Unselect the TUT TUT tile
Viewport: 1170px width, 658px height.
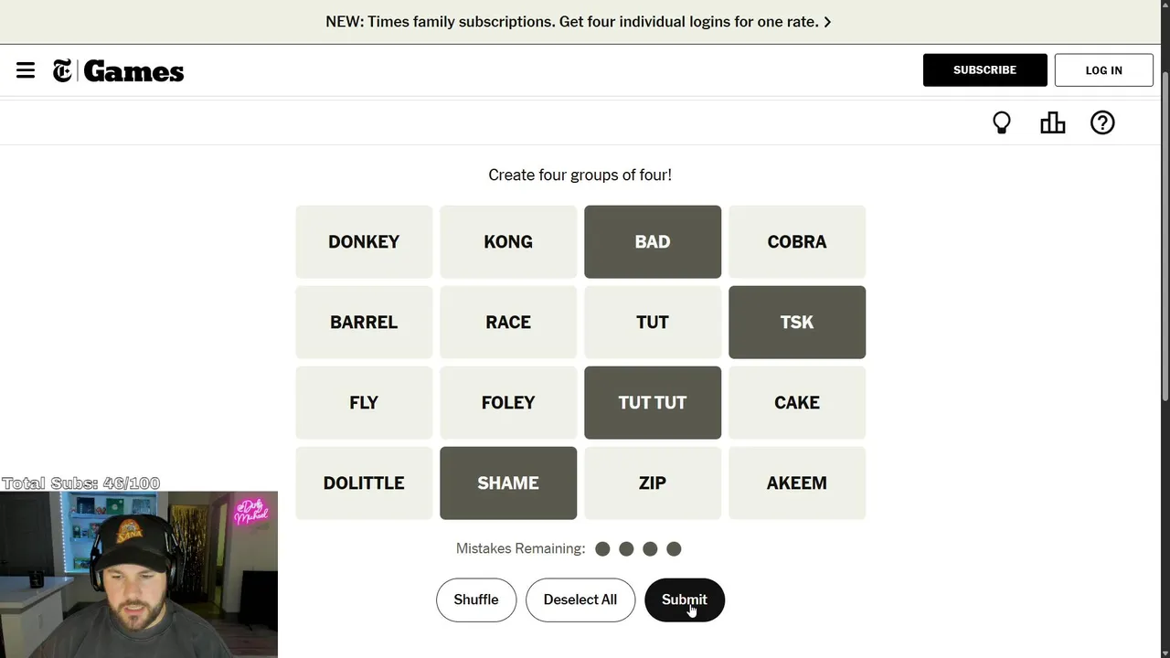tap(653, 402)
